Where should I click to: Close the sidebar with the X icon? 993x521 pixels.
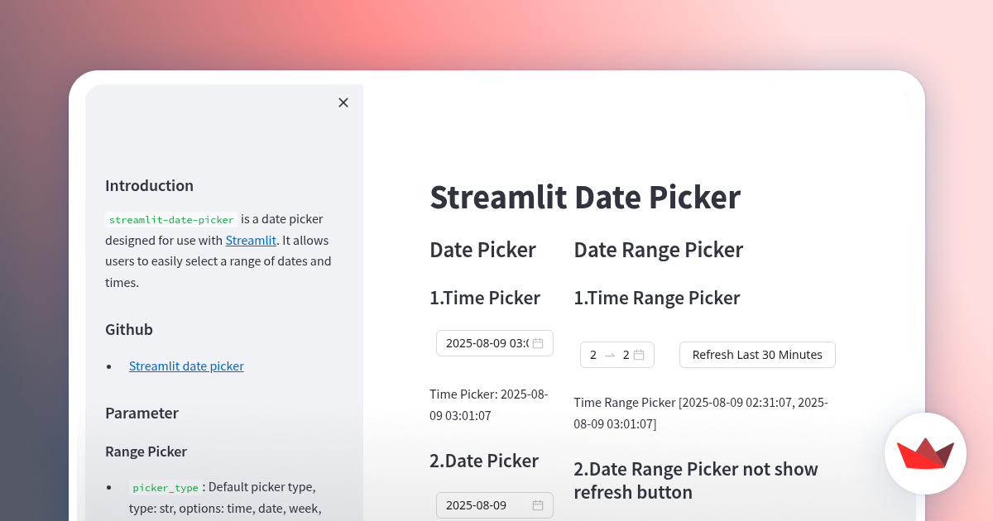tap(343, 103)
